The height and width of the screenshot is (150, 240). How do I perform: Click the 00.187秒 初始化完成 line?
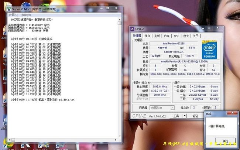point(31,39)
